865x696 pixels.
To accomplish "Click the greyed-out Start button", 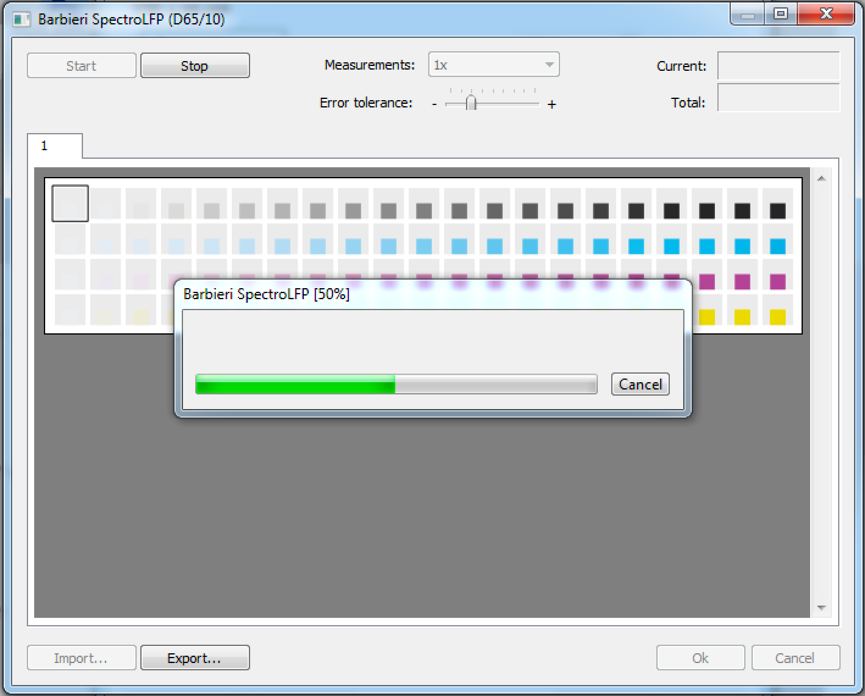I will point(81,65).
